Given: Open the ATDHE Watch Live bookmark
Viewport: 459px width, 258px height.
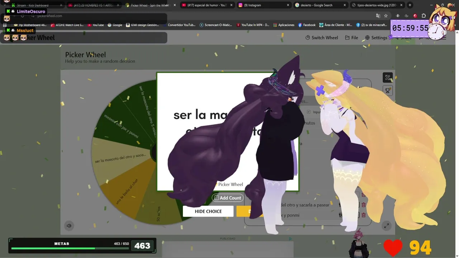Looking at the screenshot, I should tap(67, 25).
